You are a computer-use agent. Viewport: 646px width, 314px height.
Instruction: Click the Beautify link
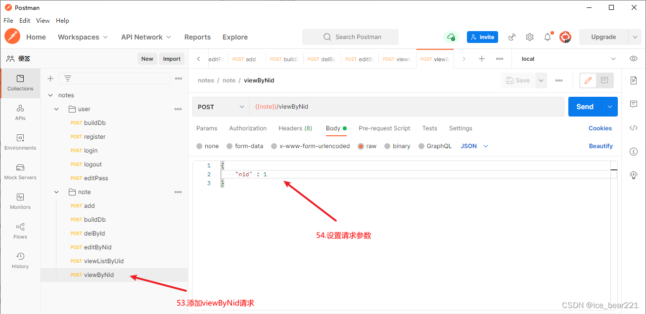[x=601, y=146]
